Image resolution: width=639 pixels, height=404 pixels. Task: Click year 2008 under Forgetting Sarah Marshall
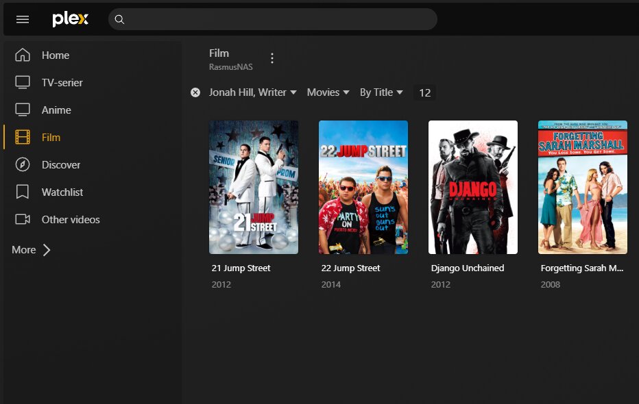point(550,285)
